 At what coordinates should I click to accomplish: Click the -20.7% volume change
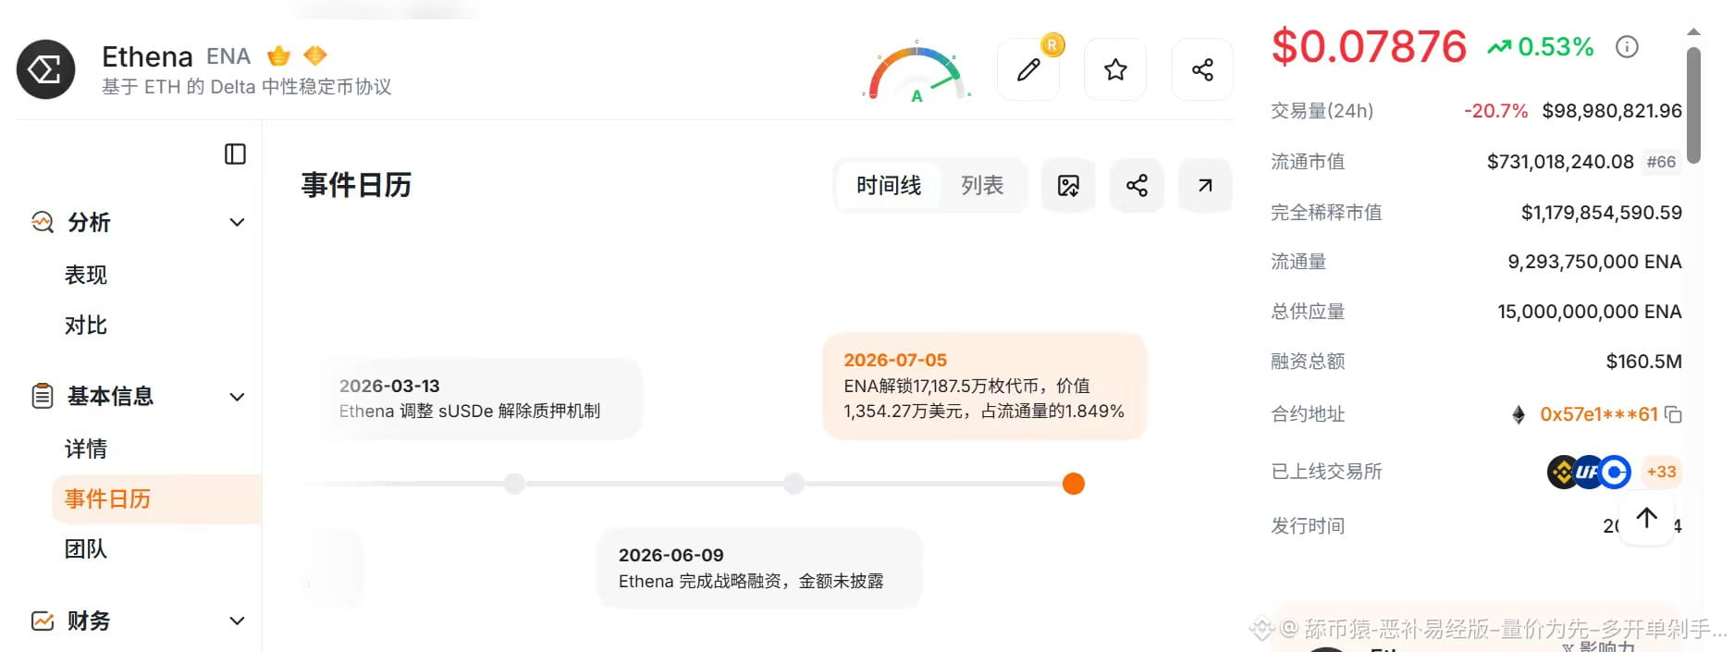(x=1495, y=111)
